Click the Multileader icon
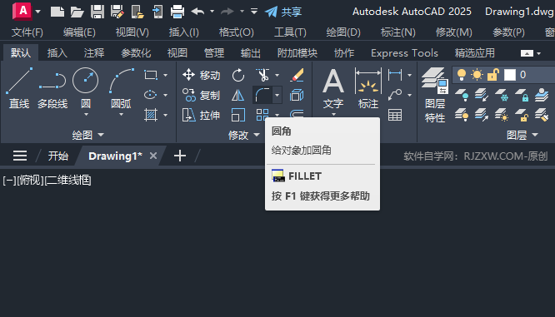 [395, 95]
